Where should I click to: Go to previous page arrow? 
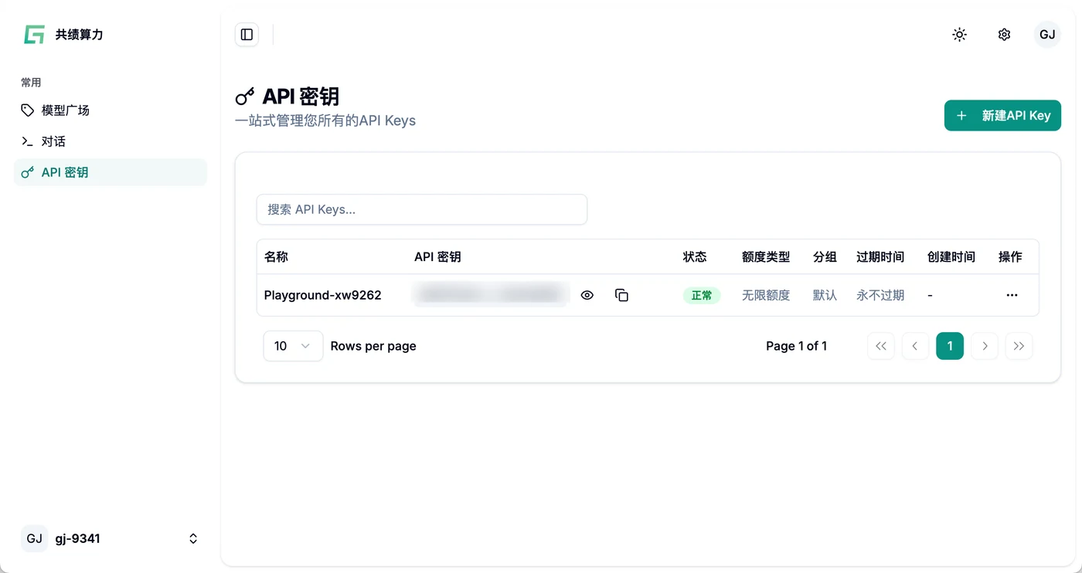click(x=915, y=346)
